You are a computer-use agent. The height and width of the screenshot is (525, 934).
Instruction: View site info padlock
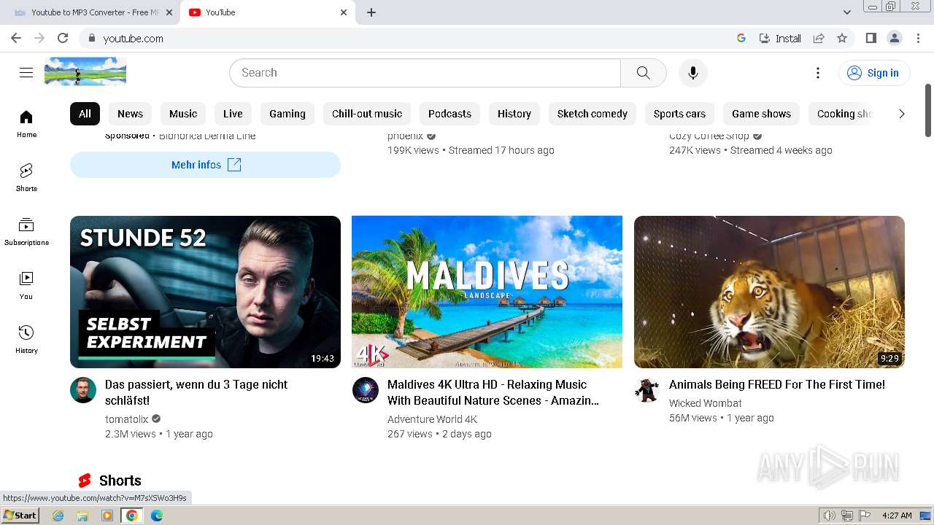92,38
